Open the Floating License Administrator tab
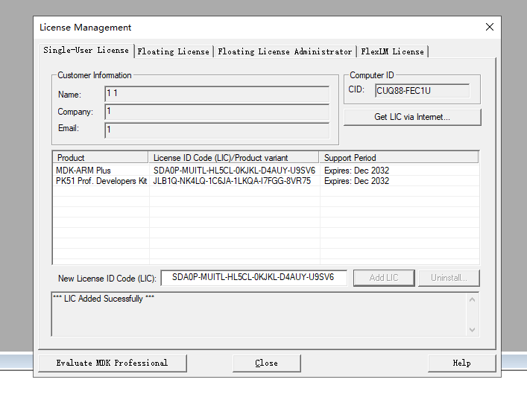The image size is (527, 397). [285, 51]
